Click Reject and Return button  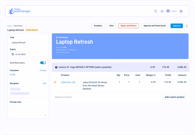129,26
